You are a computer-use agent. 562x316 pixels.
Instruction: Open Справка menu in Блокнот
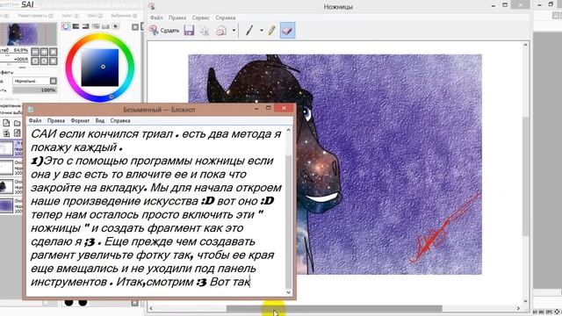[x=120, y=121]
